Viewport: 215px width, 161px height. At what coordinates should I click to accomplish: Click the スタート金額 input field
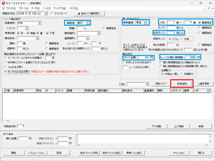[x=146, y=57]
